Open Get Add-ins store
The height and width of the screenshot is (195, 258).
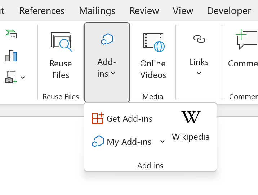[123, 118]
